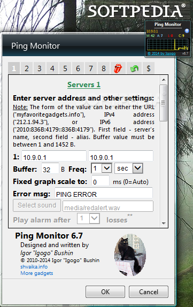The height and width of the screenshot is (307, 193).
Task: Switch to settings tab 8
Action: click(104, 68)
